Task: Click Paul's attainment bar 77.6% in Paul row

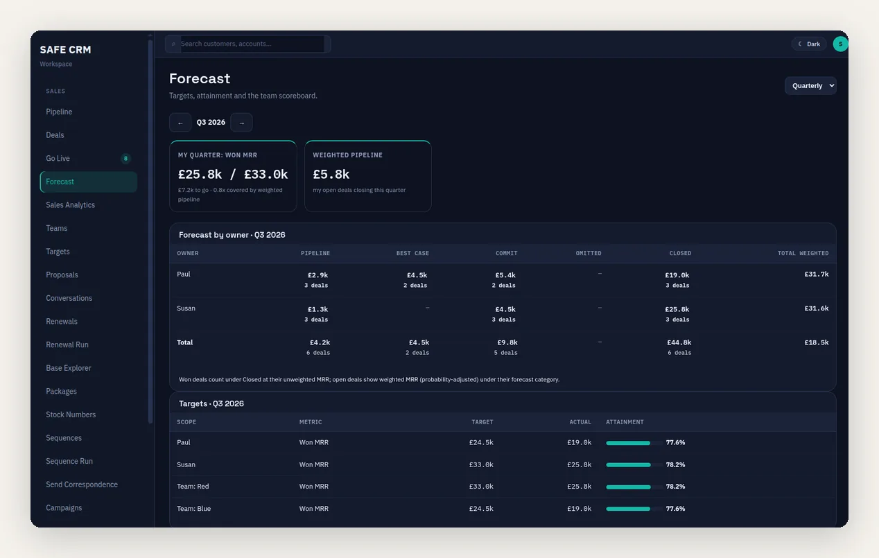Action: pos(634,442)
